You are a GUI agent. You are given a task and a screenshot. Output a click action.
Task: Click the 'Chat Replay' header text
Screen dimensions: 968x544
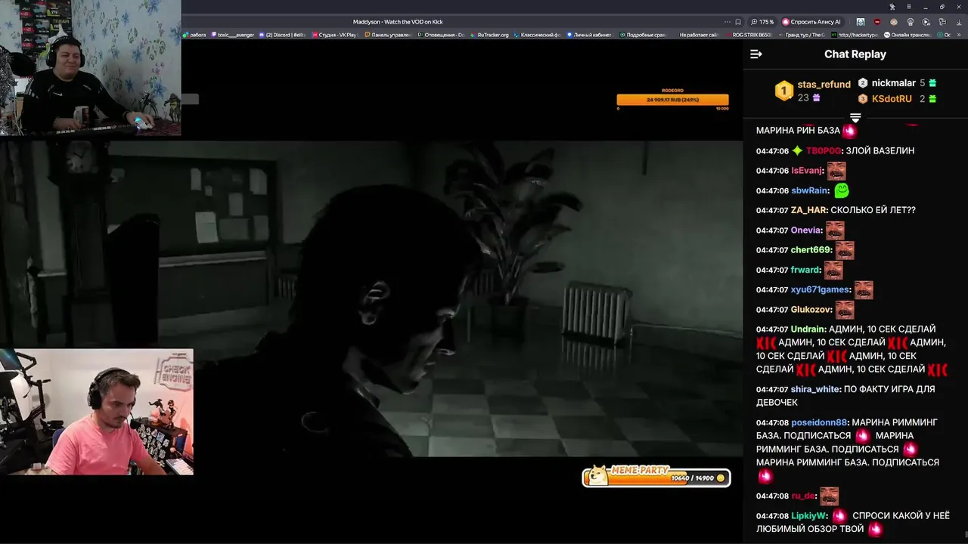click(x=855, y=54)
